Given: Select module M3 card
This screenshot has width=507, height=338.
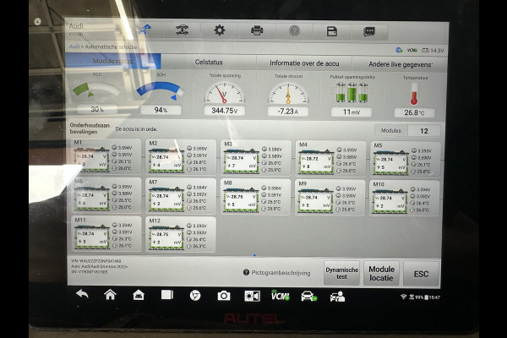Looking at the screenshot, I should click(x=256, y=158).
